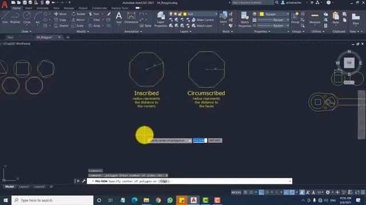366x205 pixels.
Task: Click Match Layer button
Action: 202,26
